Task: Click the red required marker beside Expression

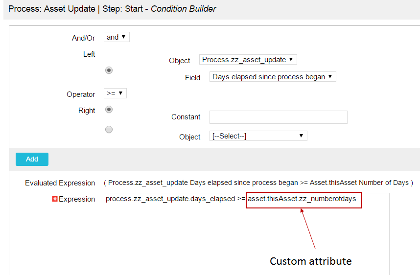Action: point(55,199)
